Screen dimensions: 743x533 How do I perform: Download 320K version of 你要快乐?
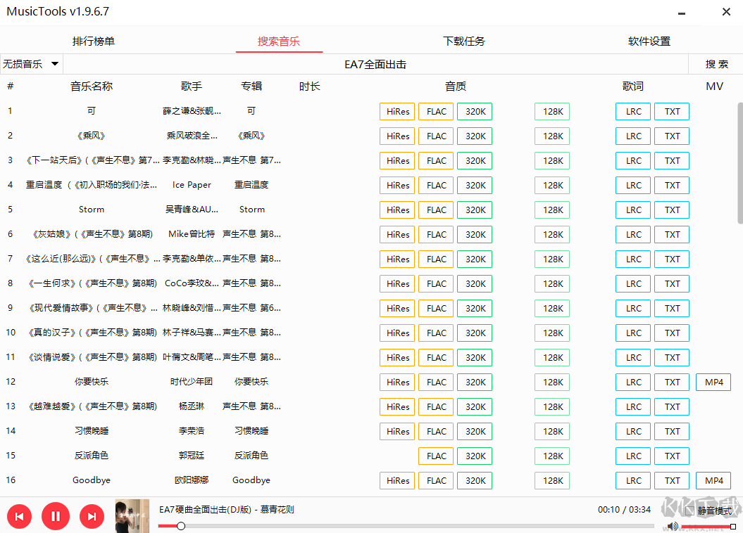[474, 382]
